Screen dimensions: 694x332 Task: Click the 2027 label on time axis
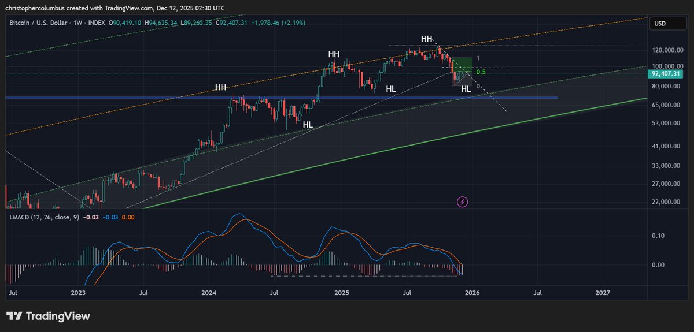[603, 293]
